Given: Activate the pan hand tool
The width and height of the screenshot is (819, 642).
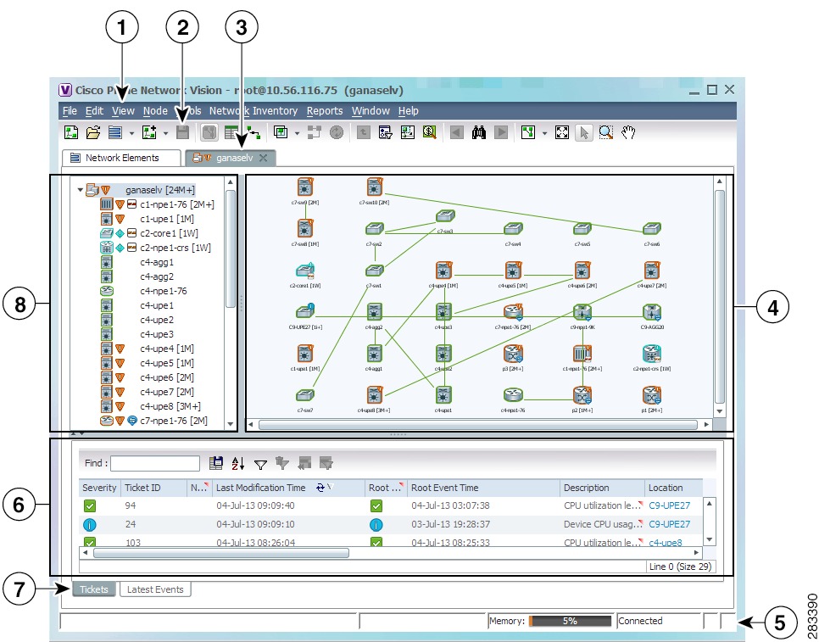Looking at the screenshot, I should point(628,132).
